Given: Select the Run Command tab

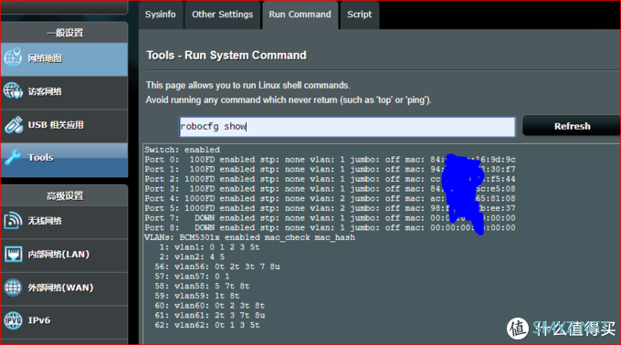Looking at the screenshot, I should pos(300,15).
